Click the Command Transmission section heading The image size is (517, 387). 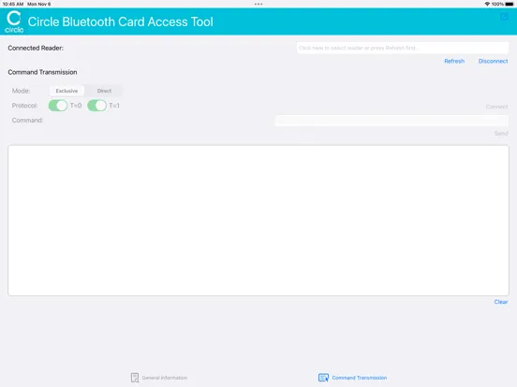[x=42, y=72]
